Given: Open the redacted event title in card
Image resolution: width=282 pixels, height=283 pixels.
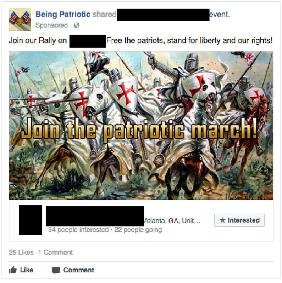Looking at the screenshot, I should [95, 216].
